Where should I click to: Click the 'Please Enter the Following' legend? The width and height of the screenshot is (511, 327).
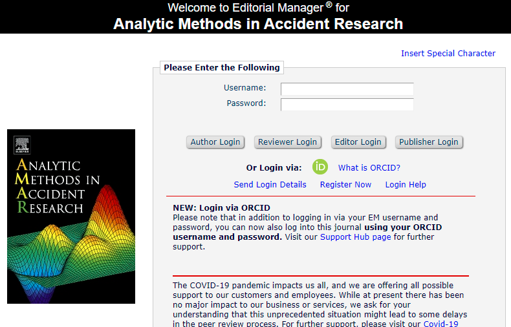point(221,68)
